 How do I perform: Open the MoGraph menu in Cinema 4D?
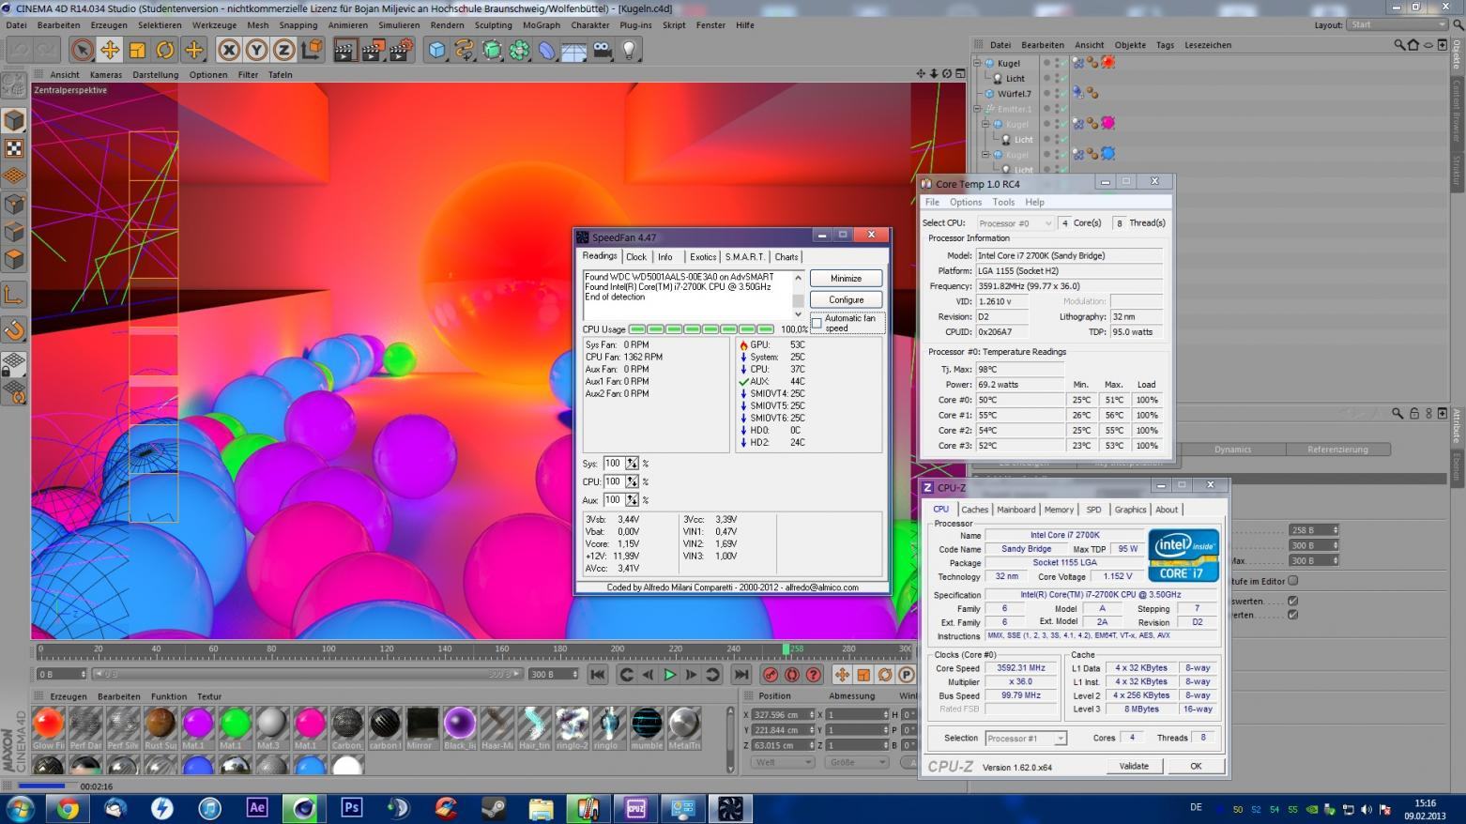[542, 25]
